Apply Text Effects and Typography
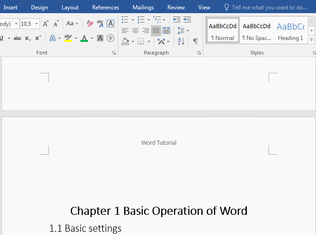316x235 pixels. tap(53, 38)
